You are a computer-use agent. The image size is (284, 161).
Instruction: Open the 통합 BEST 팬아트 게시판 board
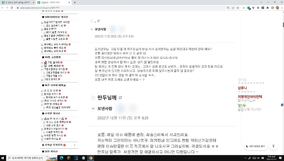[57, 22]
